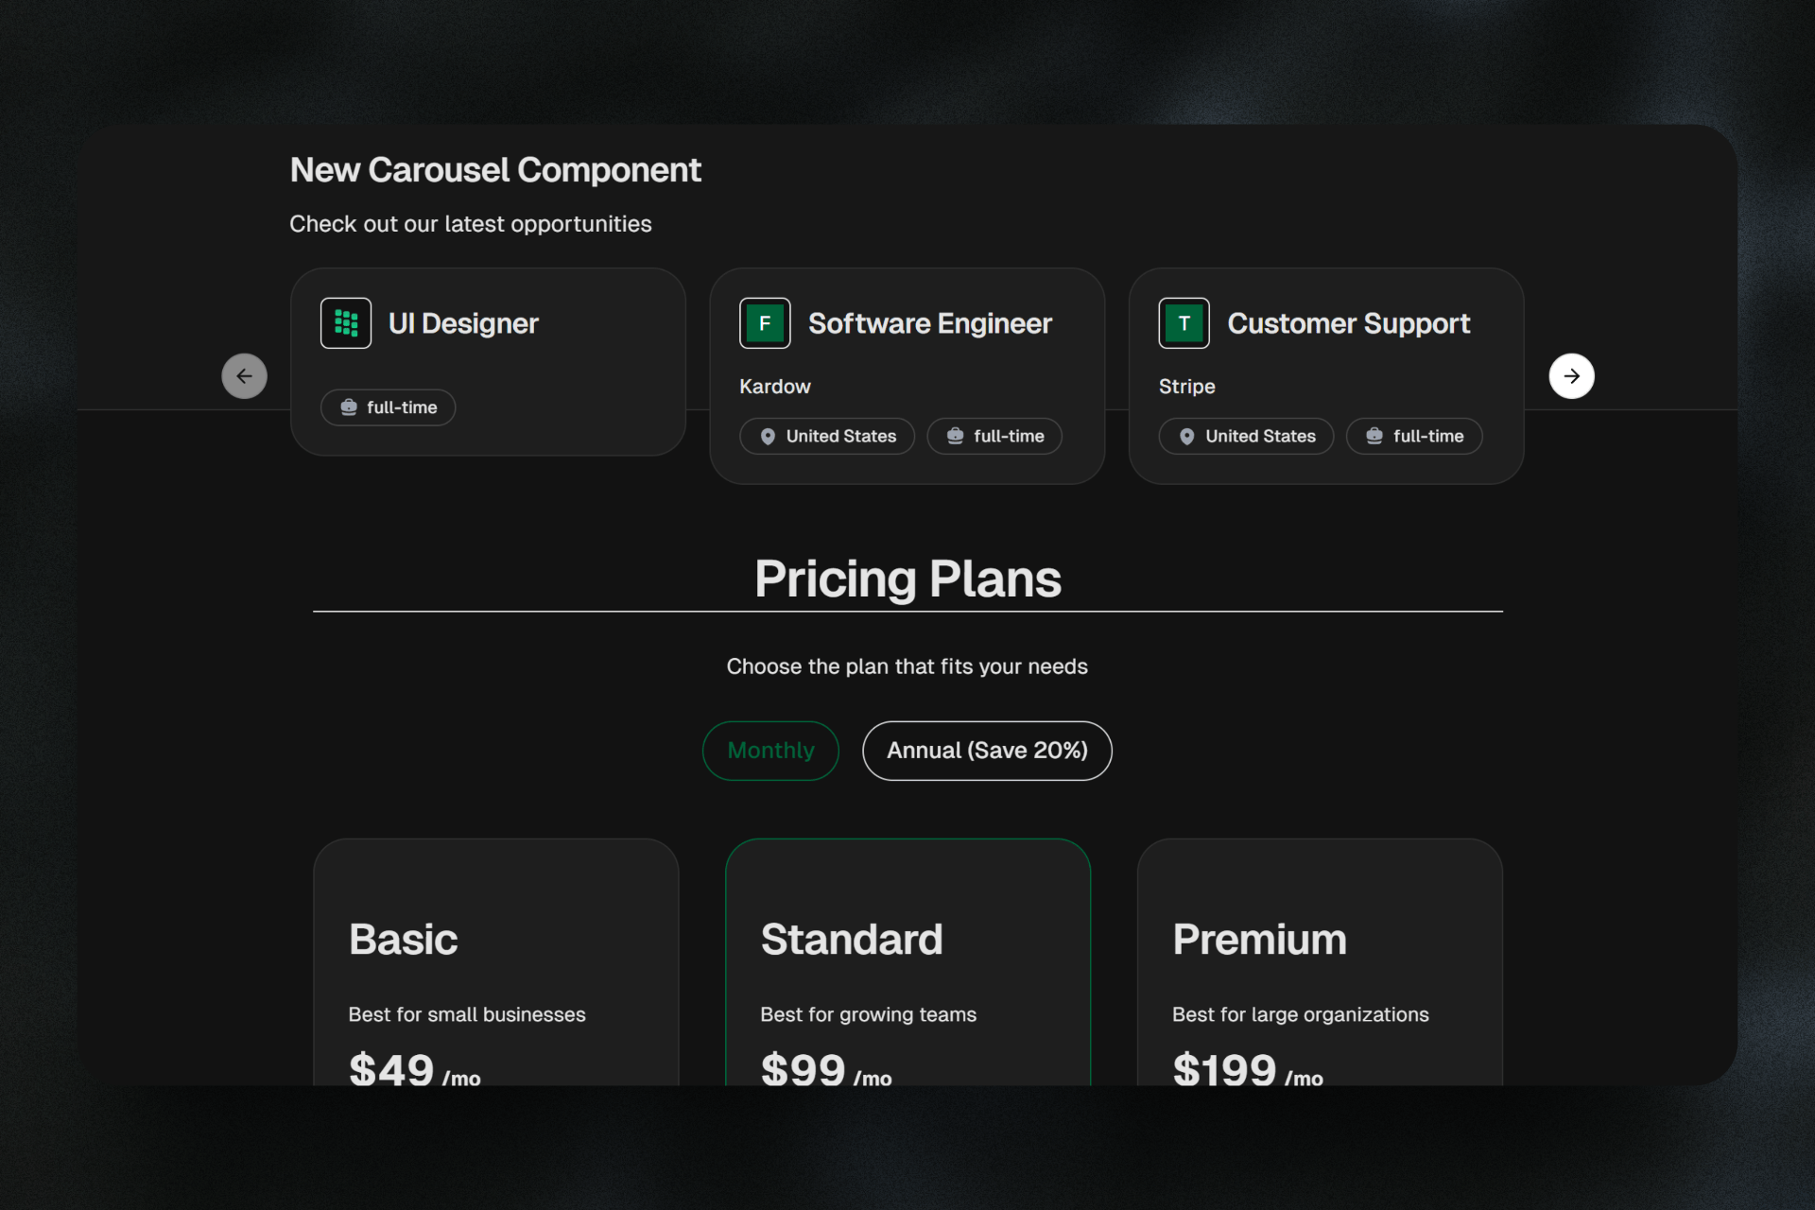The image size is (1815, 1210).
Task: Select Annual (Save 20%) billing
Action: [987, 751]
